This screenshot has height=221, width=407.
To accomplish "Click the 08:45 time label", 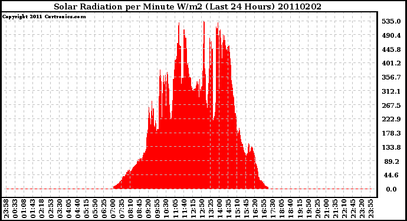I will pos(139,209).
